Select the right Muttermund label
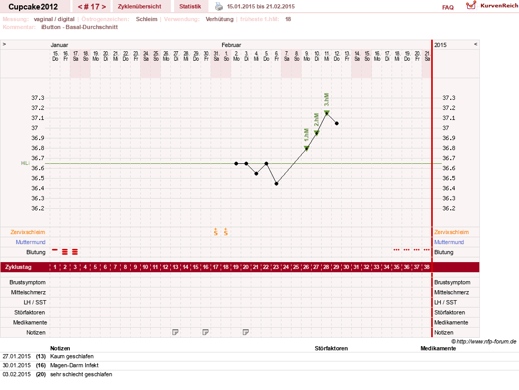This screenshot has width=519, height=390. click(x=449, y=242)
